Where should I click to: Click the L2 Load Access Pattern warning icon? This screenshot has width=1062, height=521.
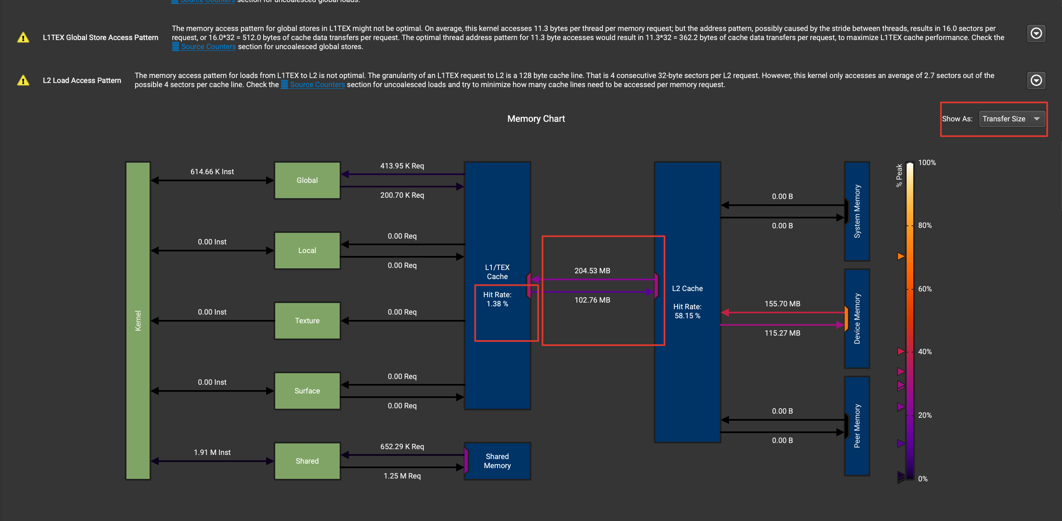point(24,80)
